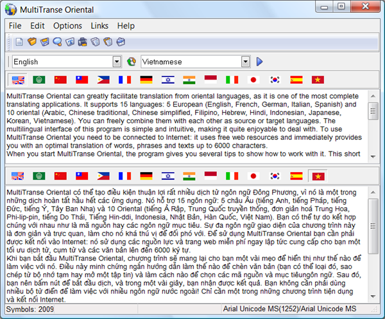Select Taiwan flag as source language
Image resolution: width=385 pixels, height=319 pixels.
tap(82, 80)
